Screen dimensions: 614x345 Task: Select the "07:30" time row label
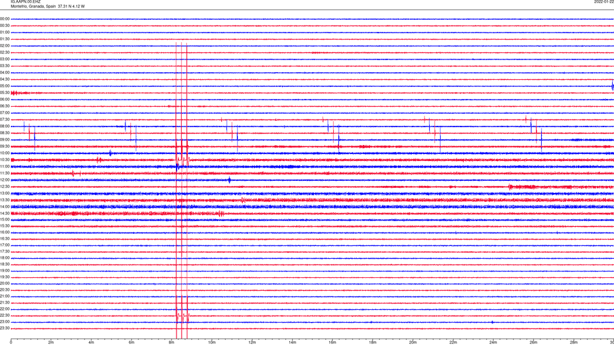coord(4,119)
